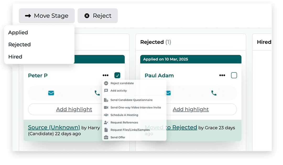Image resolution: width=283 pixels, height=165 pixels.
Task: Open Peter P's three-dot options menu
Action: [106, 76]
